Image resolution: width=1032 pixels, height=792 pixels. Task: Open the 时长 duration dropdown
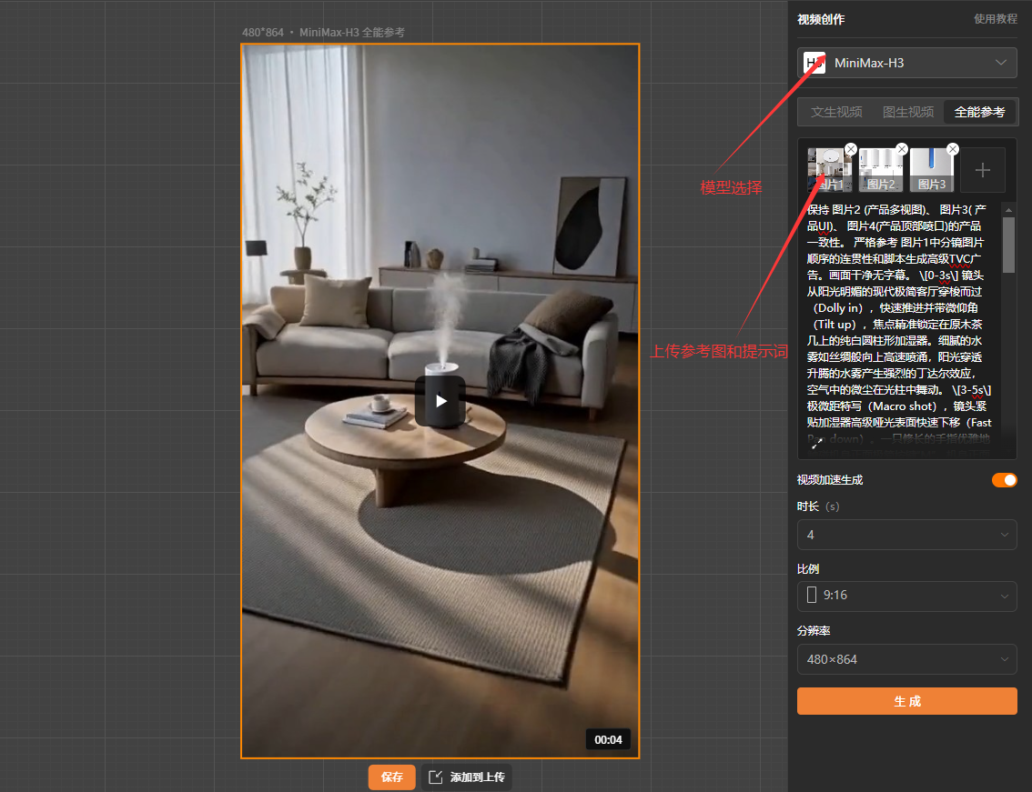pos(907,535)
